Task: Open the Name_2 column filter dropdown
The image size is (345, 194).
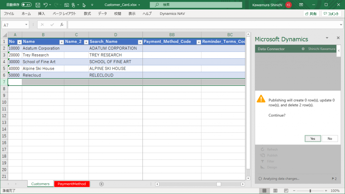Action: coord(86,42)
